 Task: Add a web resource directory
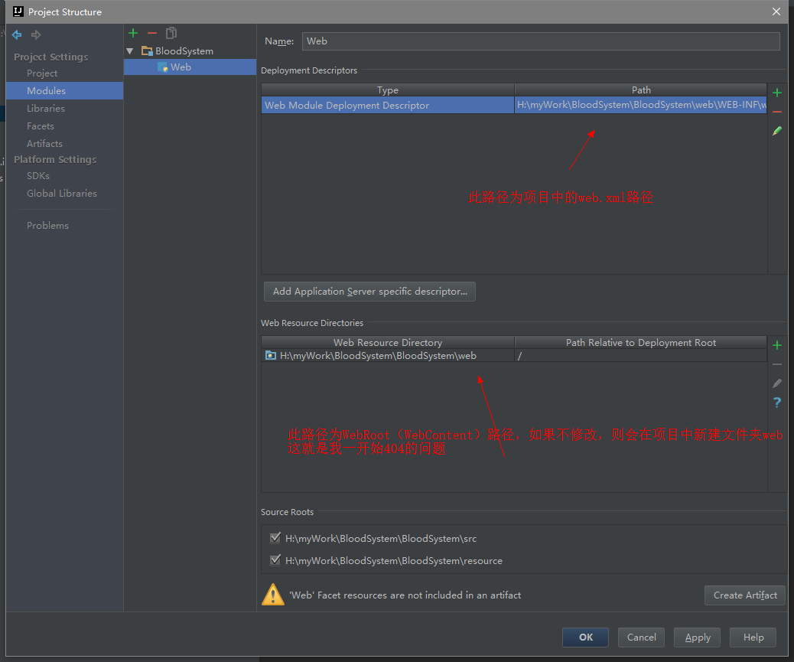(x=777, y=345)
